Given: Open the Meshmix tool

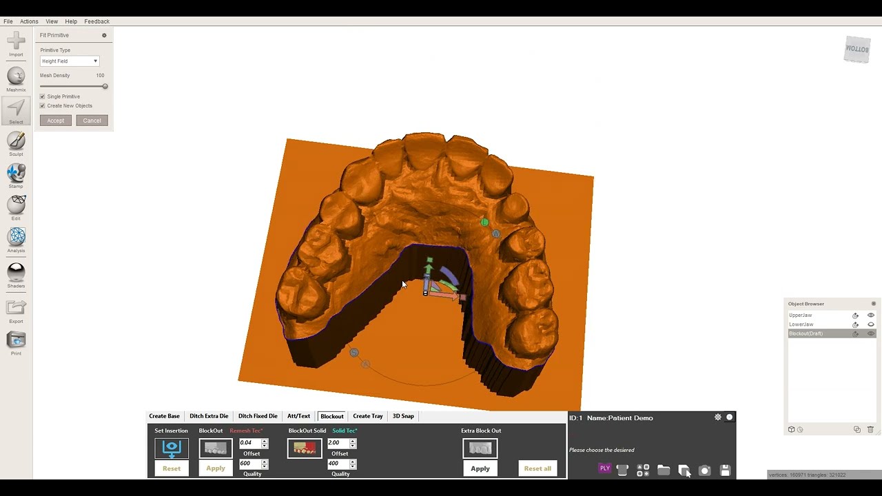Looking at the screenshot, I should (16, 79).
